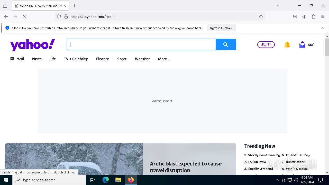This screenshot has width=329, height=185.
Task: Open the Life section
Action: (x=52, y=59)
